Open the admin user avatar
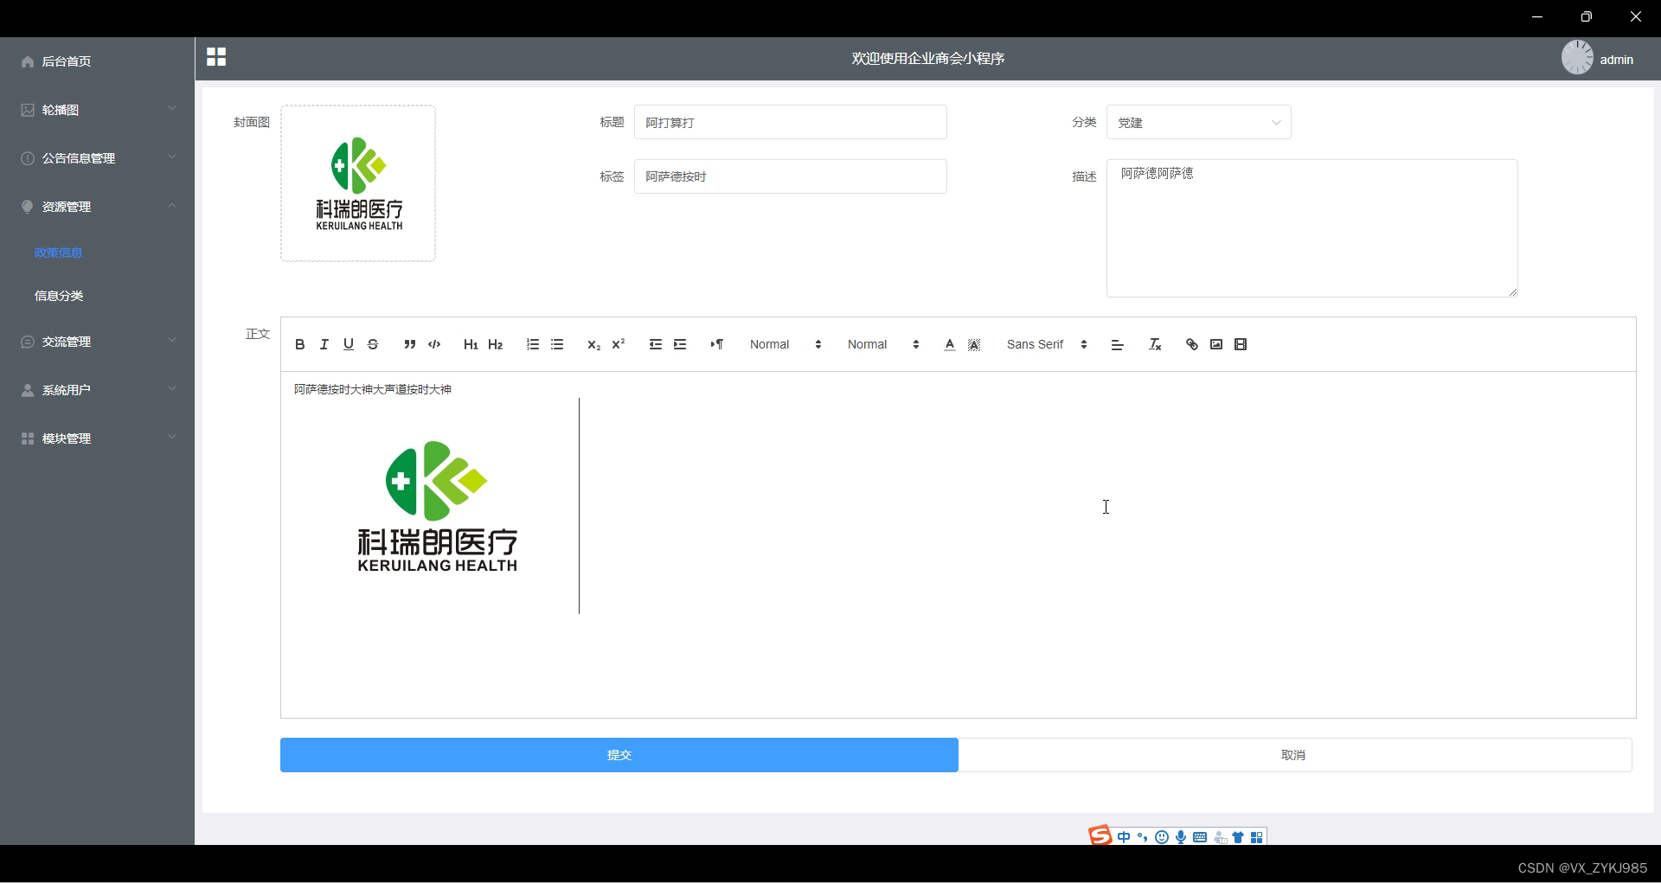Screen dimensions: 1661x883 (1577, 58)
